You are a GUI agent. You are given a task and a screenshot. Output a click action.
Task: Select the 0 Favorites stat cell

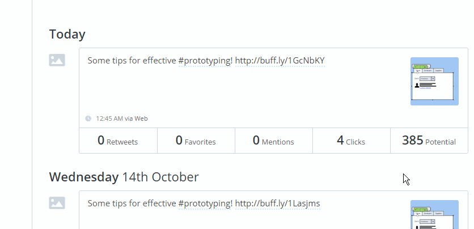[x=196, y=141]
